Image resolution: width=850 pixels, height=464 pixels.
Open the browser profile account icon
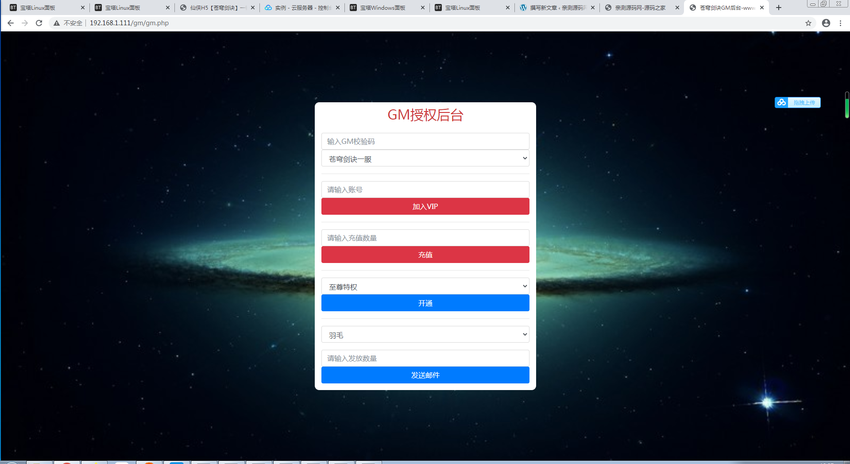826,23
